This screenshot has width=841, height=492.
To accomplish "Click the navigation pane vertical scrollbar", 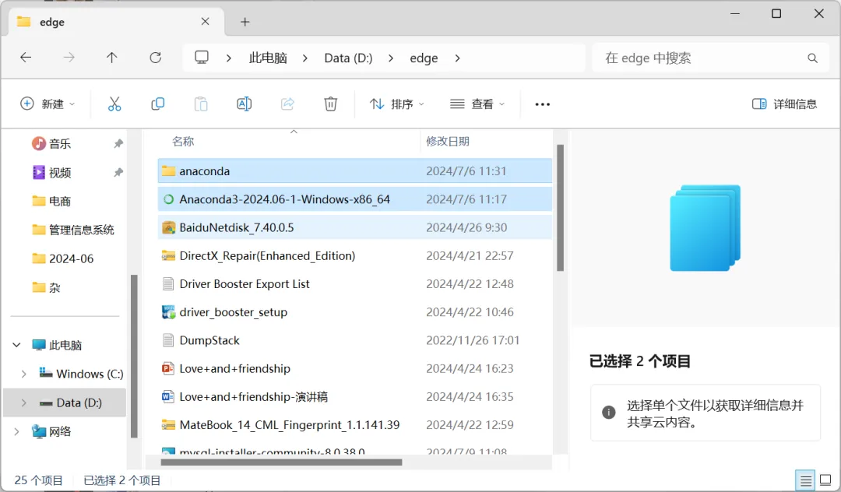I will pos(134,356).
